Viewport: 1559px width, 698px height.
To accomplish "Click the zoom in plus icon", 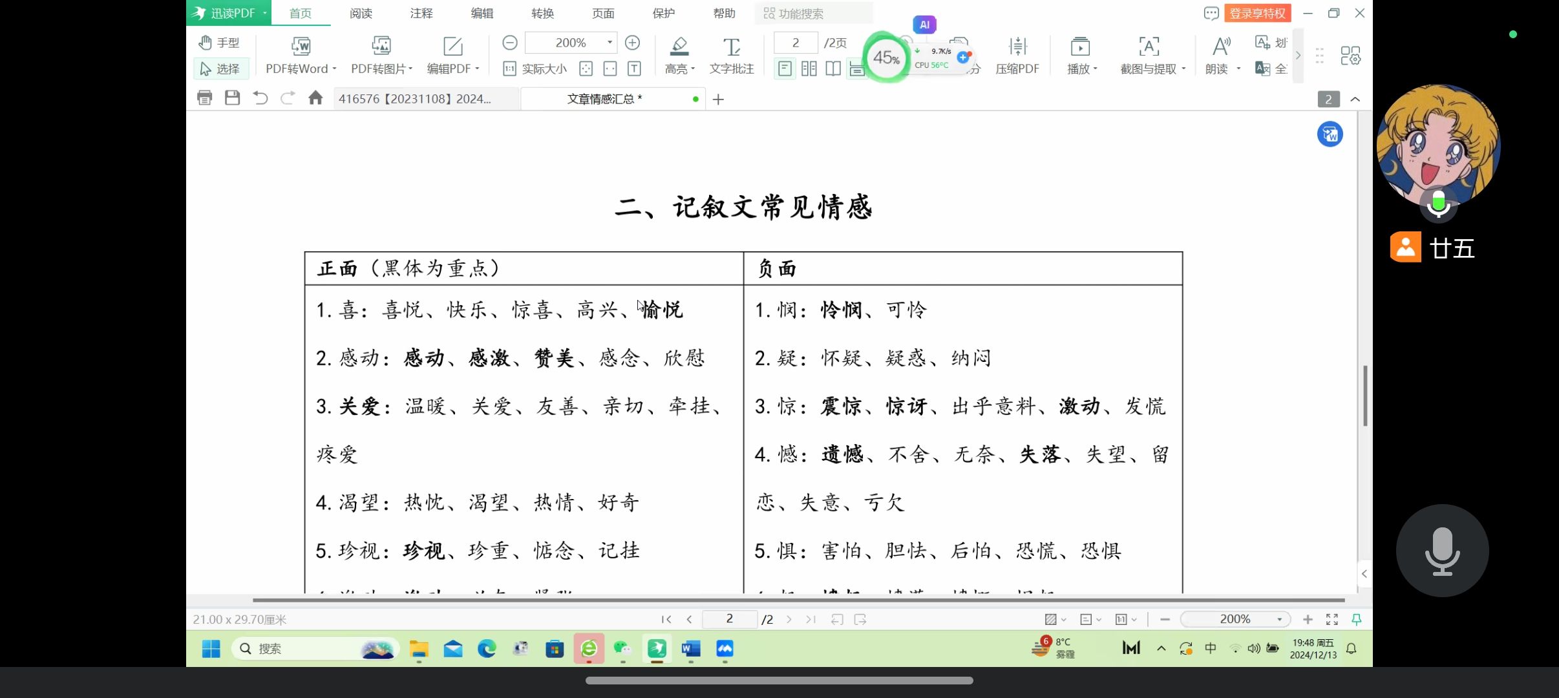I will point(633,43).
